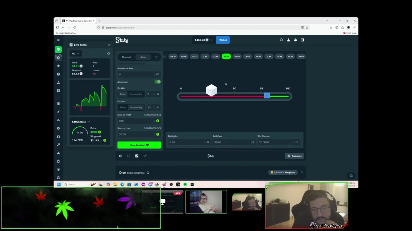The width and height of the screenshot is (412, 231).
Task: Favorite Dice game with star icon
Action: [x=148, y=173]
